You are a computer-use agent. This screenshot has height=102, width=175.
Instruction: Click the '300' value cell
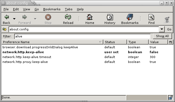[152, 57]
